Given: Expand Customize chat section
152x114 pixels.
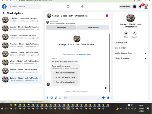Looking at the screenshot, I should 130,43.
